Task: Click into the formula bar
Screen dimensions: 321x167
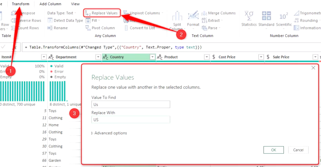Action: tap(171, 47)
